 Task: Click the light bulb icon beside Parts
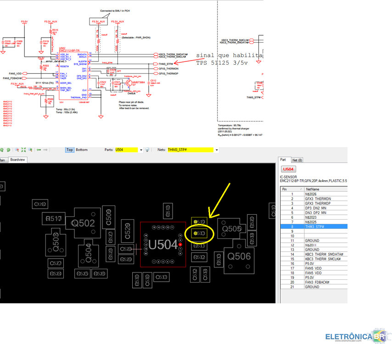pos(147,150)
